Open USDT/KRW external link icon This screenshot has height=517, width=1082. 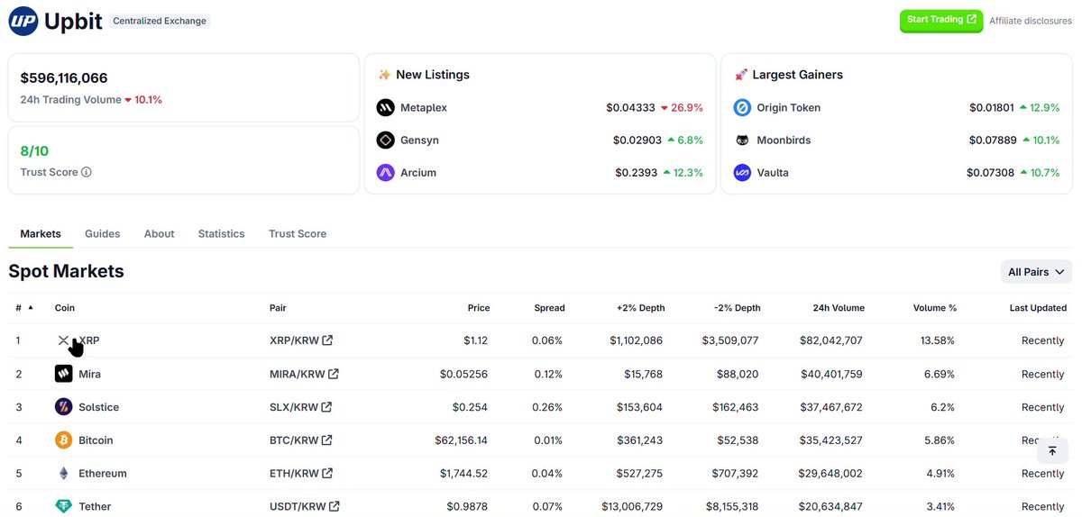(335, 506)
